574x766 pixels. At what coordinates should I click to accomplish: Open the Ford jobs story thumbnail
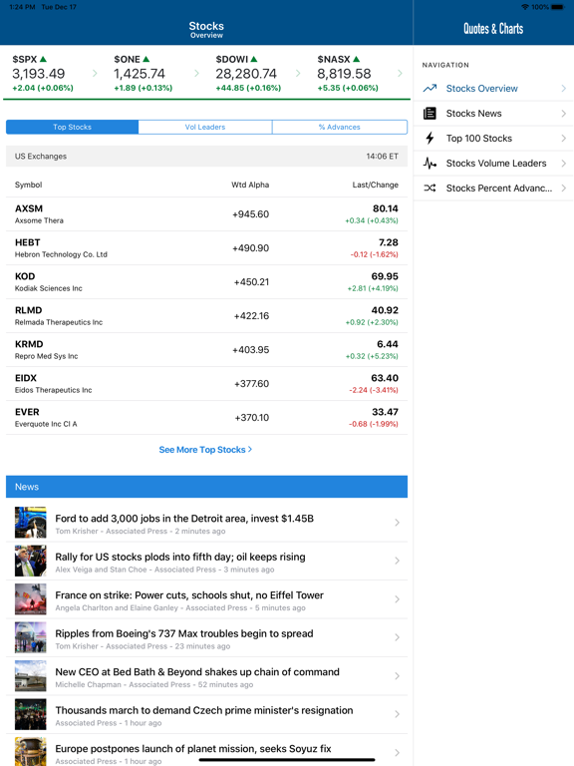[30, 523]
